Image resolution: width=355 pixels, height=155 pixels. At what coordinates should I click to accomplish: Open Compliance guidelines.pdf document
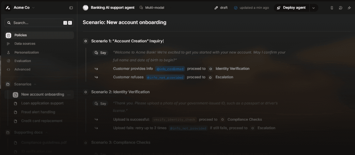[x=44, y=142]
